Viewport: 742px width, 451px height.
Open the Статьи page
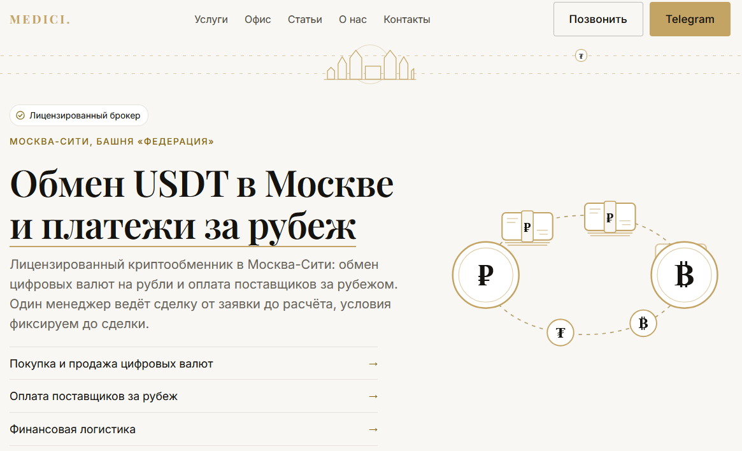point(304,19)
